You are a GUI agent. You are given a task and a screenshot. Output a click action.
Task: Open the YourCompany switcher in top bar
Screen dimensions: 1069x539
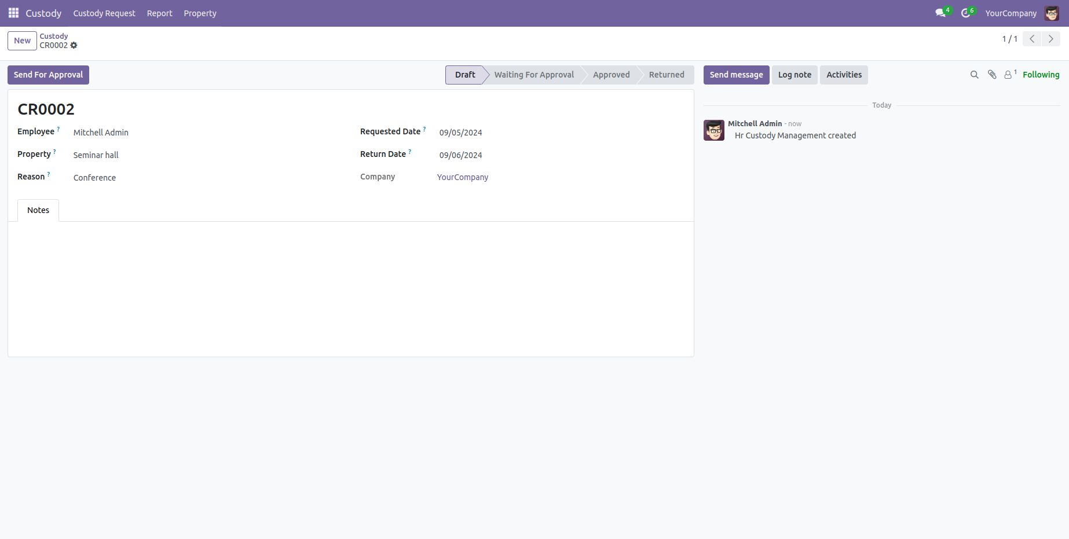click(1011, 13)
